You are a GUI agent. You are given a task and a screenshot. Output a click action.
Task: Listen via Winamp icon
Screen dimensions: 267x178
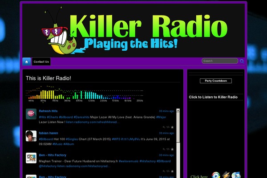point(226,175)
